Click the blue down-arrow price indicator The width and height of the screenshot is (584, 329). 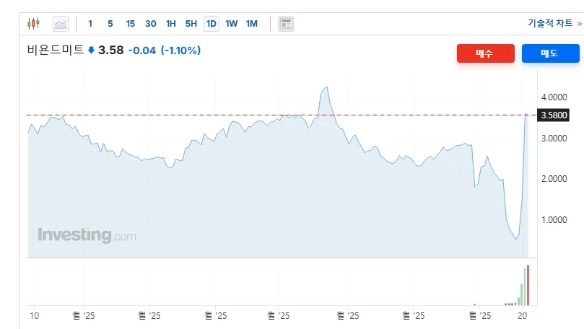pos(91,51)
